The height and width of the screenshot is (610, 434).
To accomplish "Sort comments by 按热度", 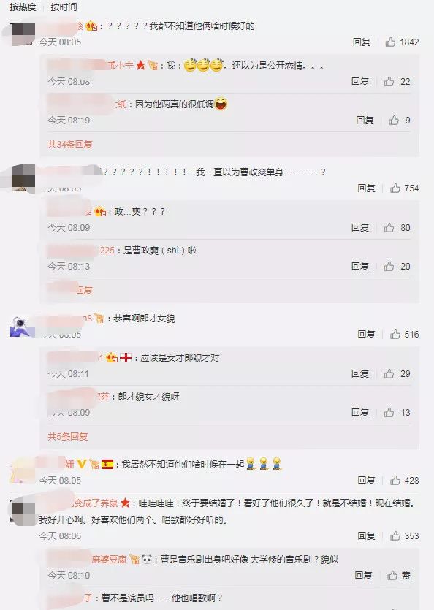I will (23, 7).
